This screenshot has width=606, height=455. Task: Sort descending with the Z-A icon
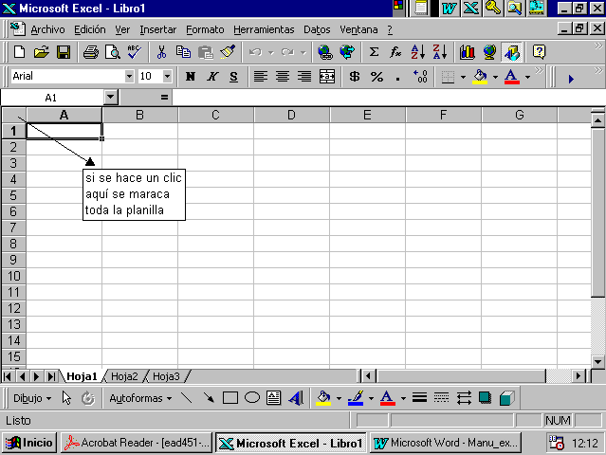coord(440,52)
